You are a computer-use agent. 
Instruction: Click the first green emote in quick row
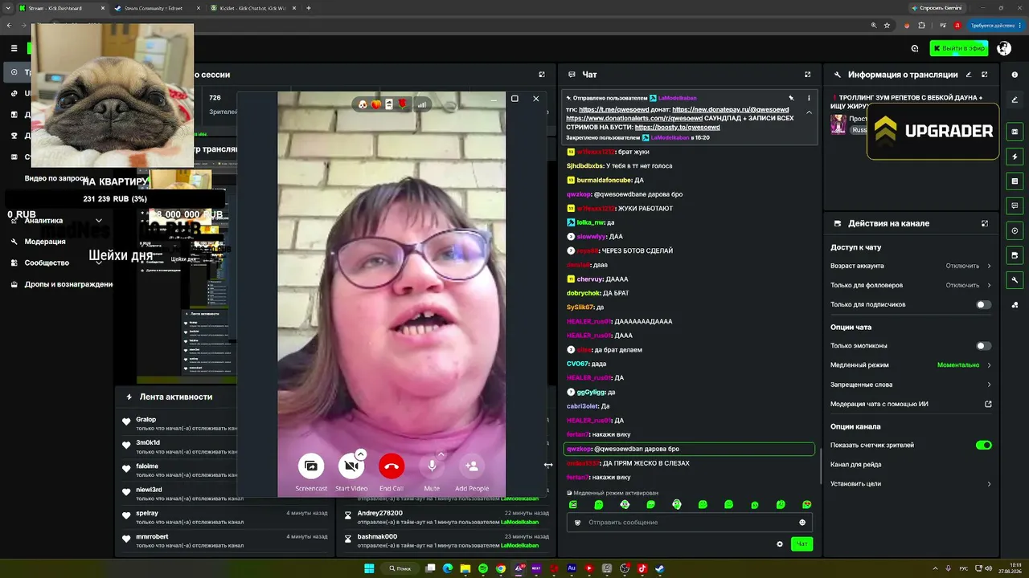pyautogui.click(x=573, y=505)
